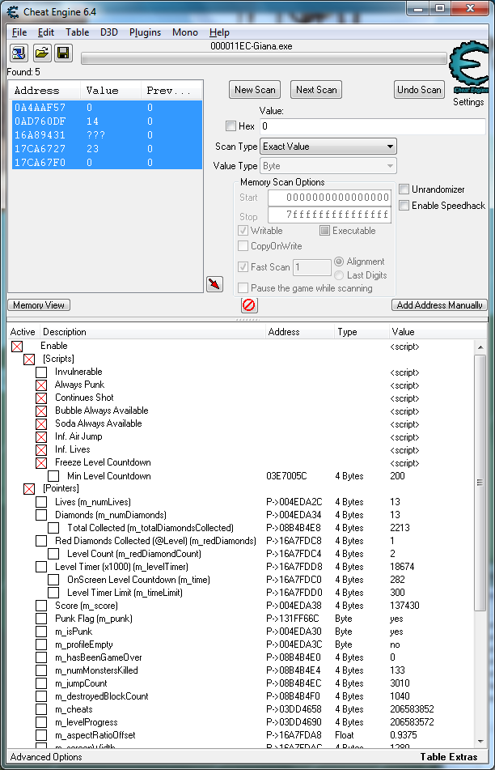Click Add Address Manually
Screen dimensions: 495x770
(439, 305)
